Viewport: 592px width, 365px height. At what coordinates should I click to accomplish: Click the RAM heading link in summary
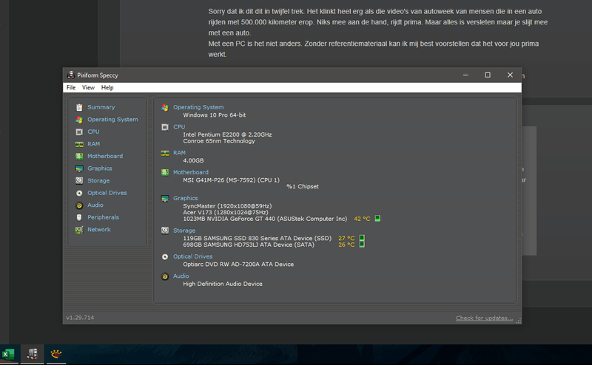[179, 153]
